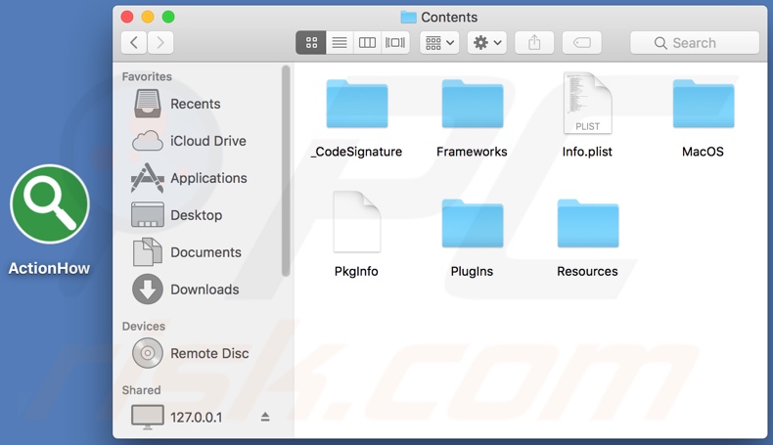Click the Contents window title text
This screenshot has height=445, width=773.
click(x=449, y=18)
